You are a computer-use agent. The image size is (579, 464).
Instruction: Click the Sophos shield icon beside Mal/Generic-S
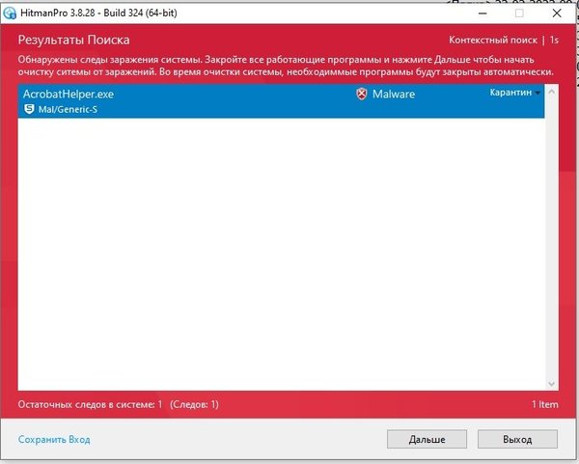29,109
